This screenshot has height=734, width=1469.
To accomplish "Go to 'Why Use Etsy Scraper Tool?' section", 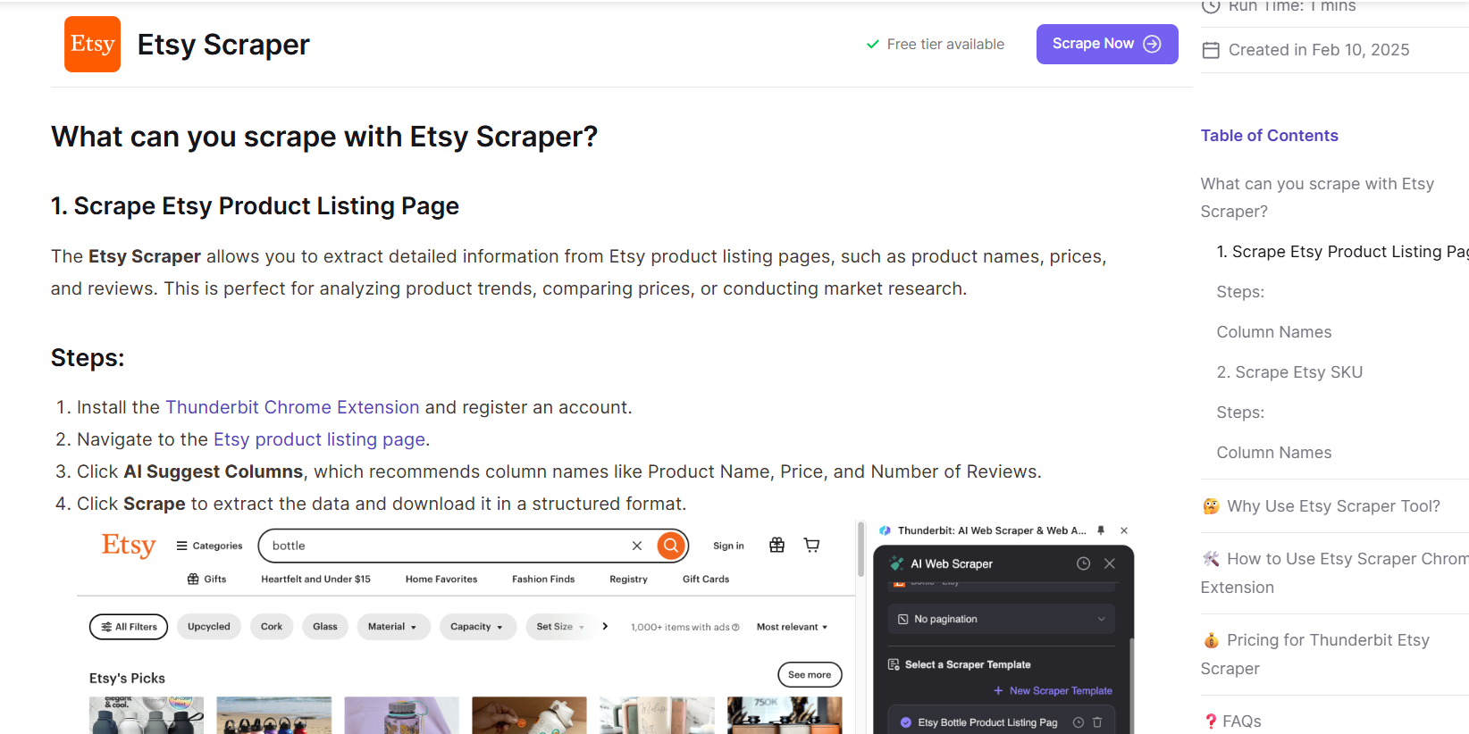I will 1333,506.
